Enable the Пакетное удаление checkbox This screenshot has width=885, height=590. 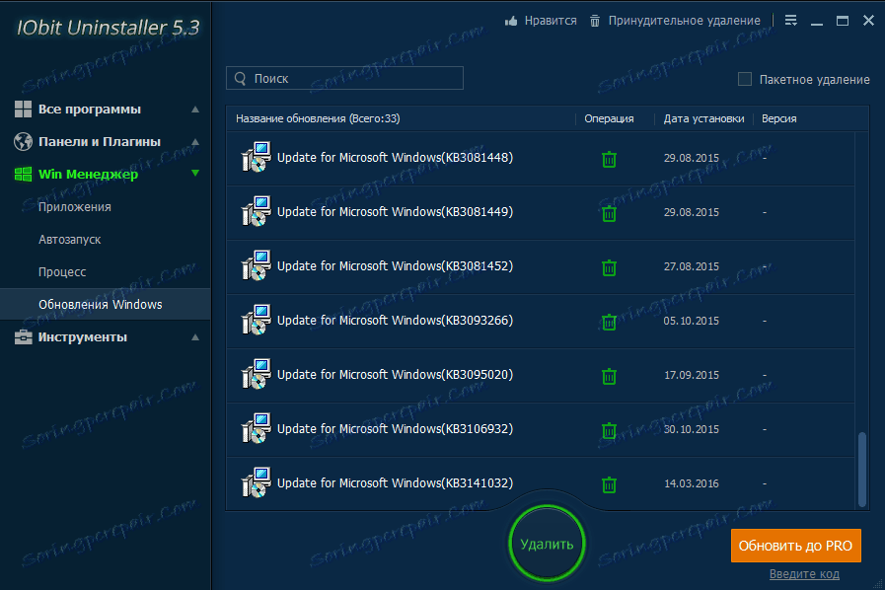745,79
